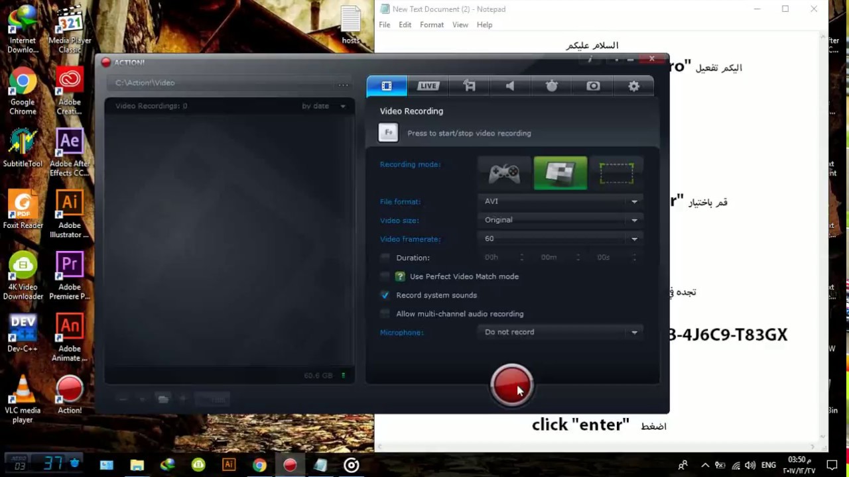The width and height of the screenshot is (849, 477).
Task: Start recording with the red record button
Action: (x=511, y=385)
